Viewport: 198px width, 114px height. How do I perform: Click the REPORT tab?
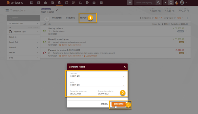[x=84, y=18]
